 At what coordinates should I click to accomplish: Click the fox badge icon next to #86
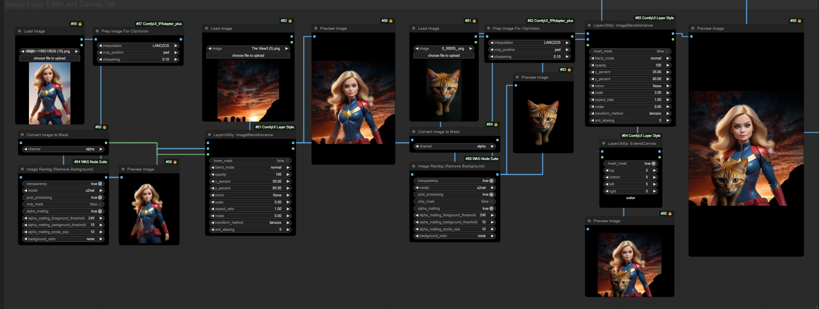pos(799,21)
